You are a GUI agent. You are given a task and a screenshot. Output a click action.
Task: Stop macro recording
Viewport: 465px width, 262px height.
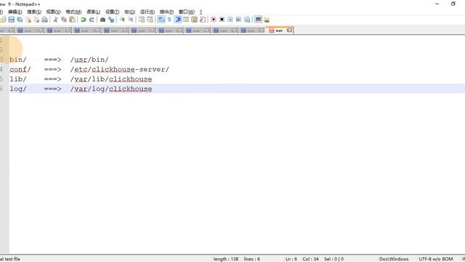(x=222, y=20)
